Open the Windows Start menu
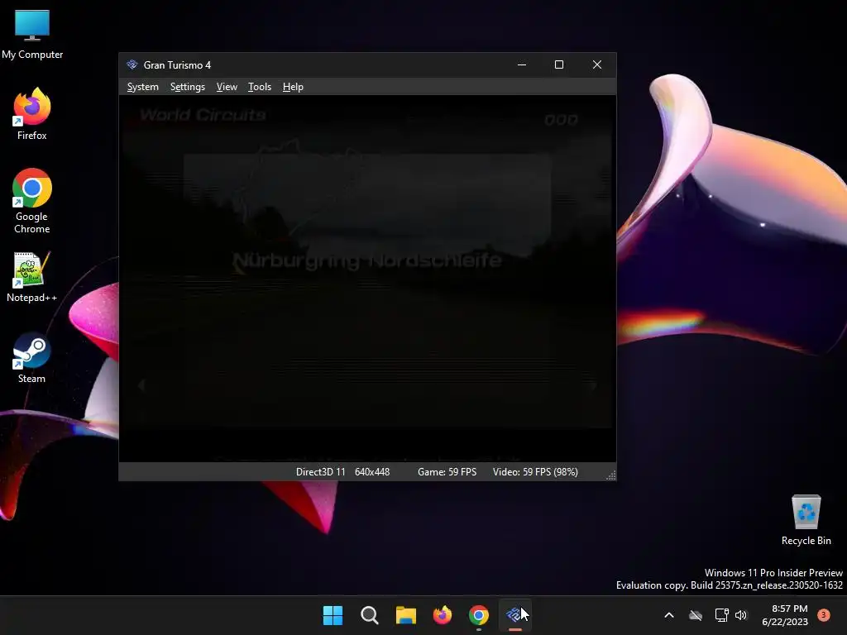 (333, 615)
